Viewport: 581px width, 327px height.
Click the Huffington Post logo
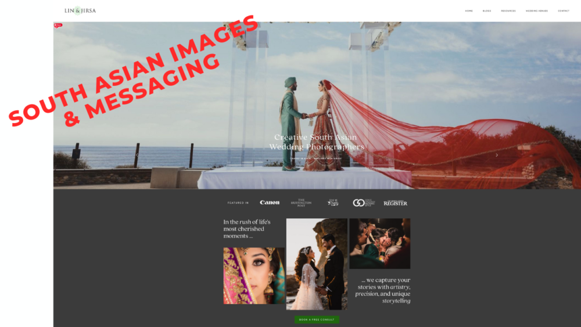pyautogui.click(x=301, y=203)
